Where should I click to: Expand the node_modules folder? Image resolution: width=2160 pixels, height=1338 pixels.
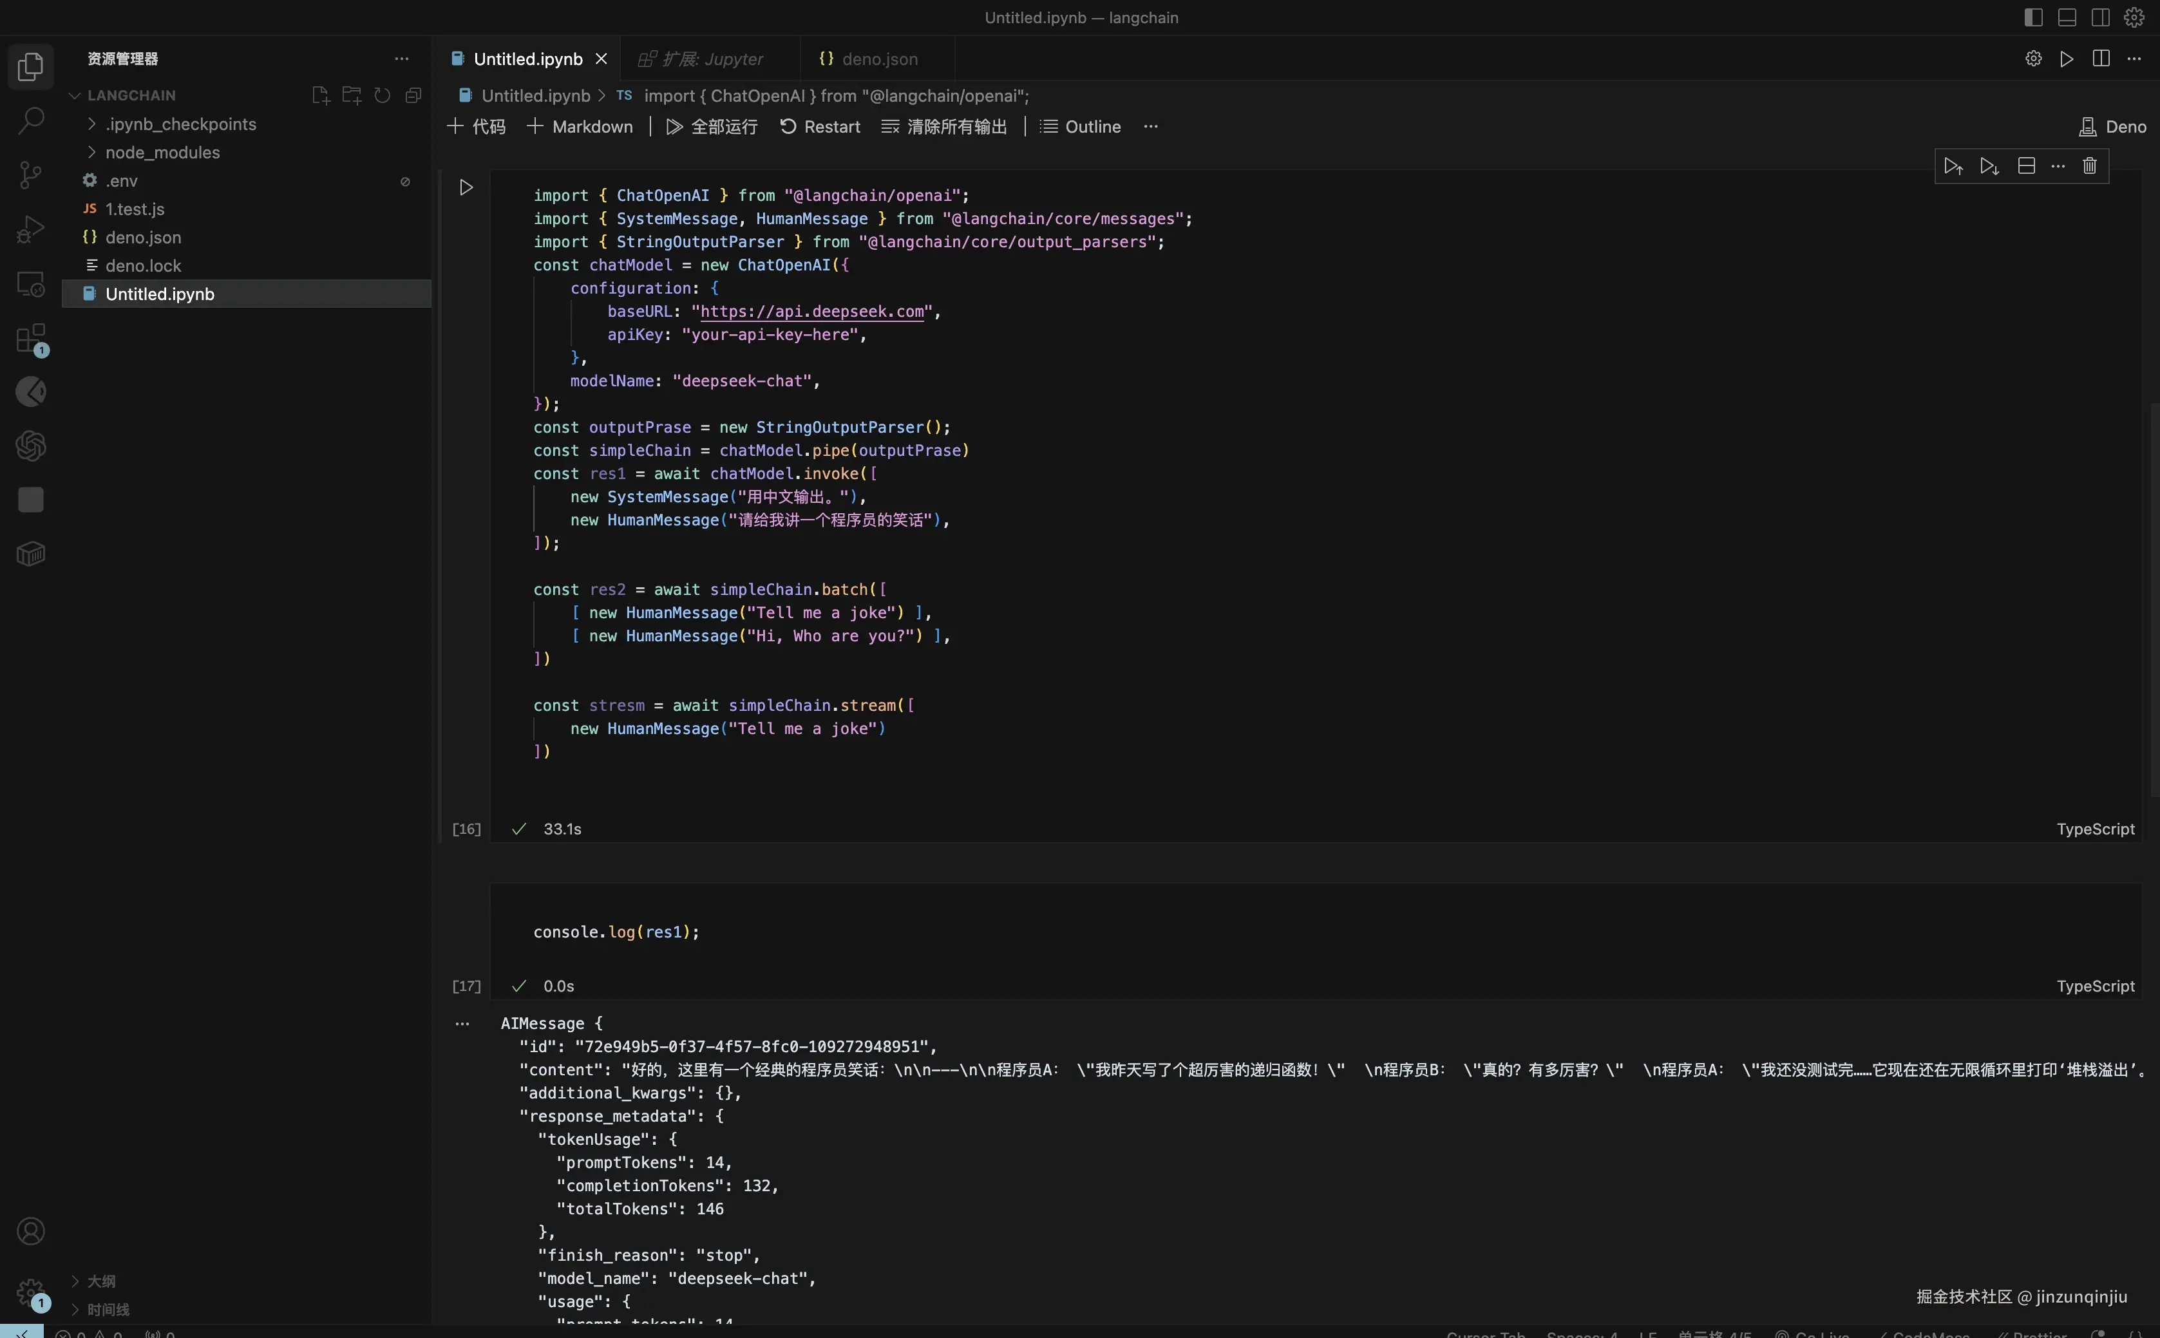162,152
